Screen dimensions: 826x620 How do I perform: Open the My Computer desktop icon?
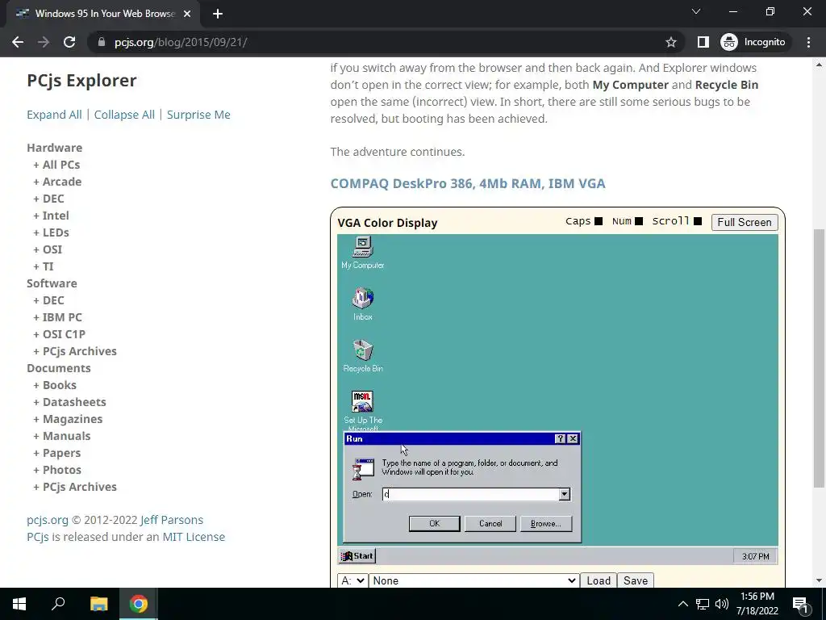click(x=362, y=253)
